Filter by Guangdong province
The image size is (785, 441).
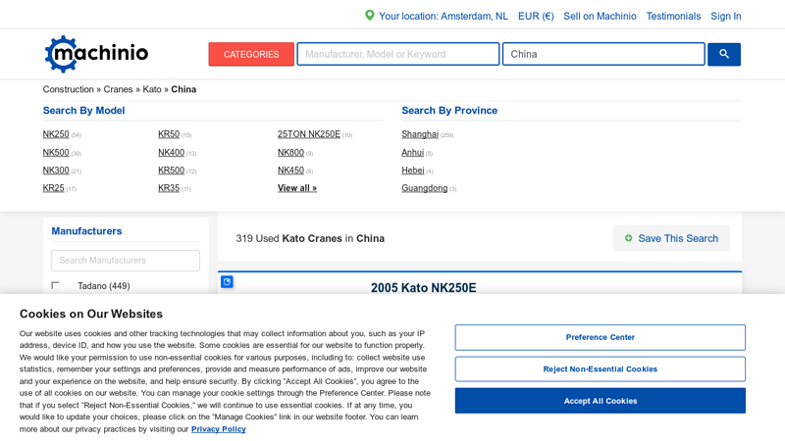(x=425, y=188)
